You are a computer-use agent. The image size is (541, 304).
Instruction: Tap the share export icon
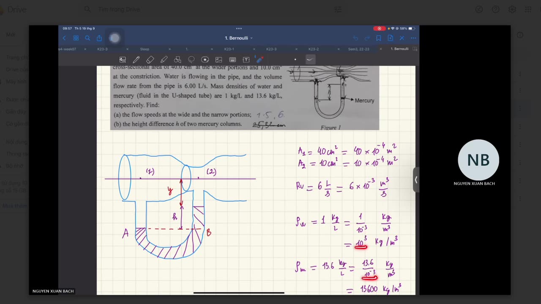pos(99,38)
